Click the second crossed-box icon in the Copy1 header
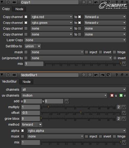 (90, 2)
